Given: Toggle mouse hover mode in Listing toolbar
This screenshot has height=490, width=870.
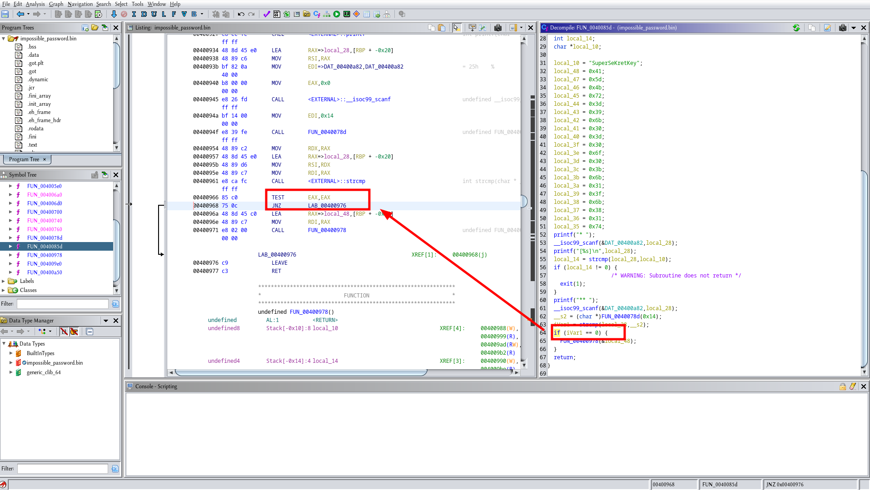Looking at the screenshot, I should tap(456, 28).
